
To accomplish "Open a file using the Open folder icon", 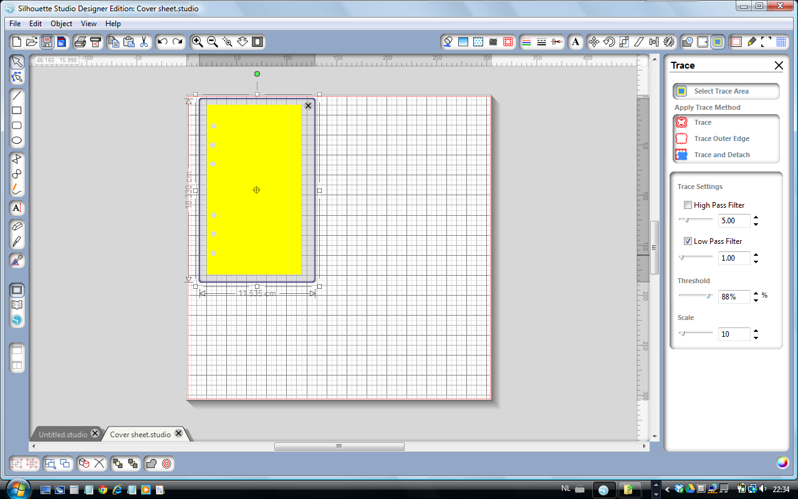I will coord(32,42).
